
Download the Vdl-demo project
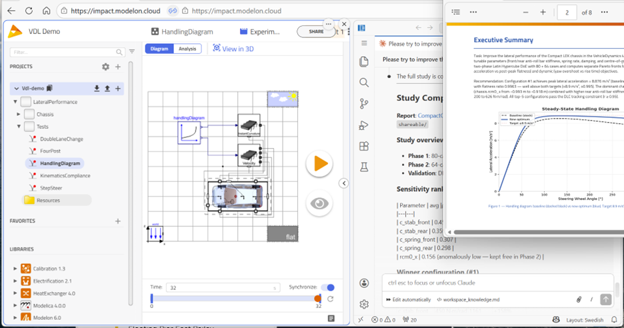[97, 89]
